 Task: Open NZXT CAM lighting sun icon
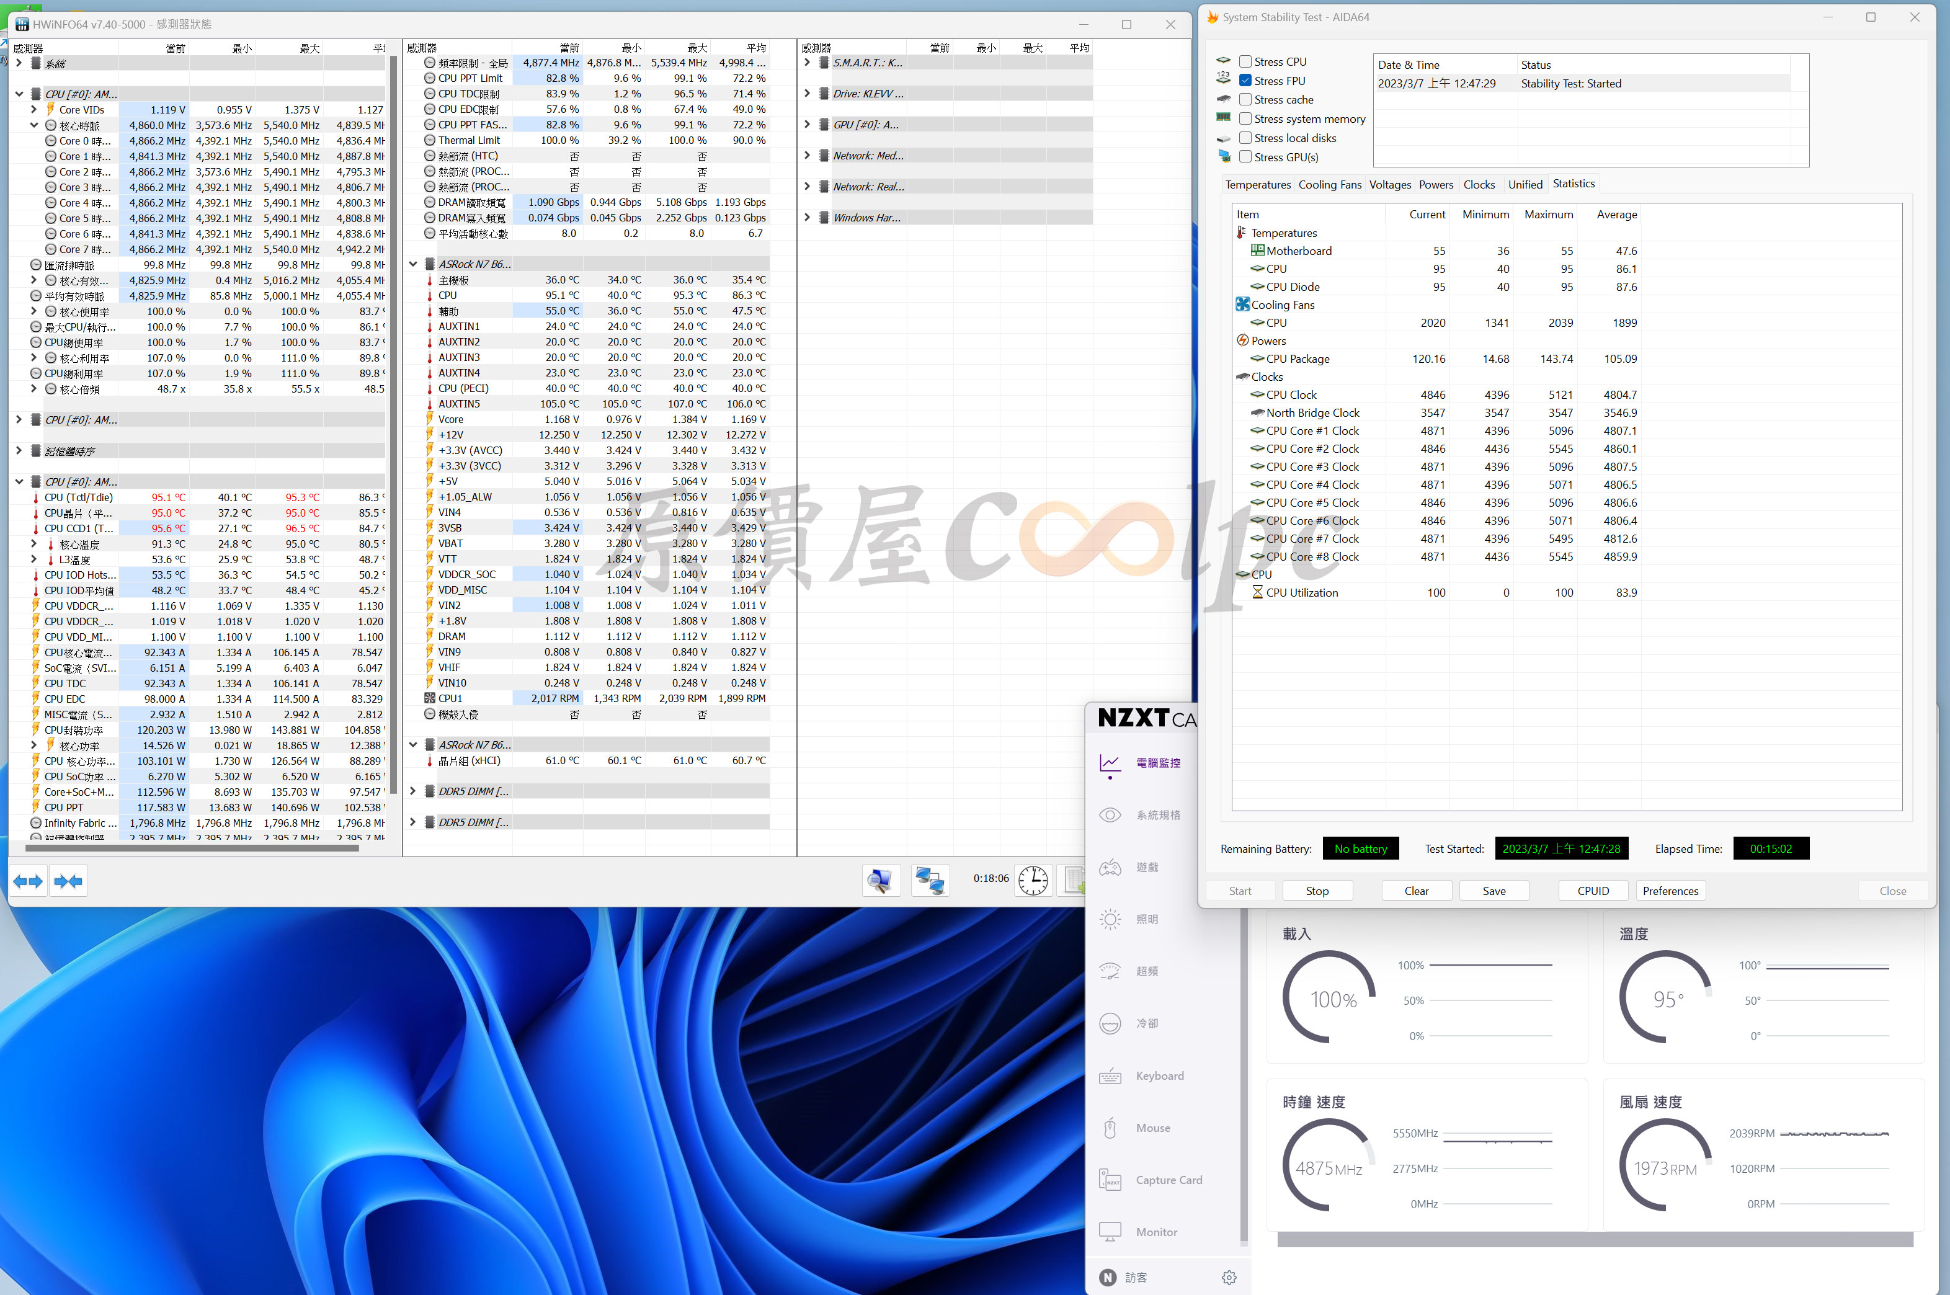pyautogui.click(x=1110, y=919)
